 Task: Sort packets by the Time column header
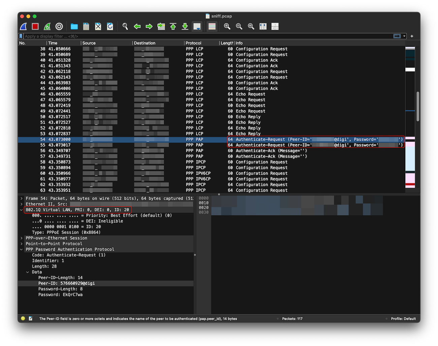point(64,43)
